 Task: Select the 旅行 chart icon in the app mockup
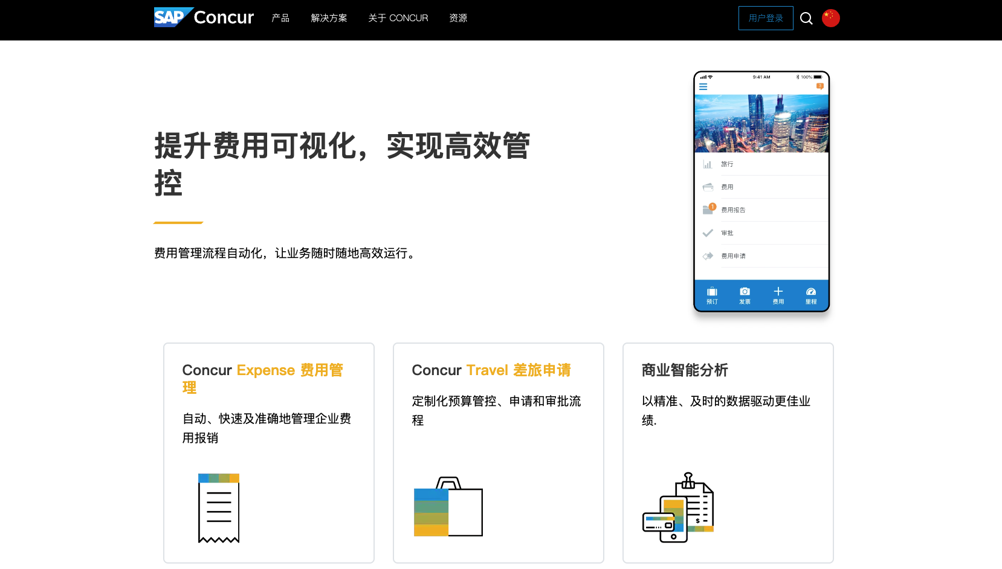click(709, 164)
